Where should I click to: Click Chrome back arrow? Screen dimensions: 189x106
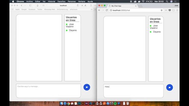click(99, 10)
